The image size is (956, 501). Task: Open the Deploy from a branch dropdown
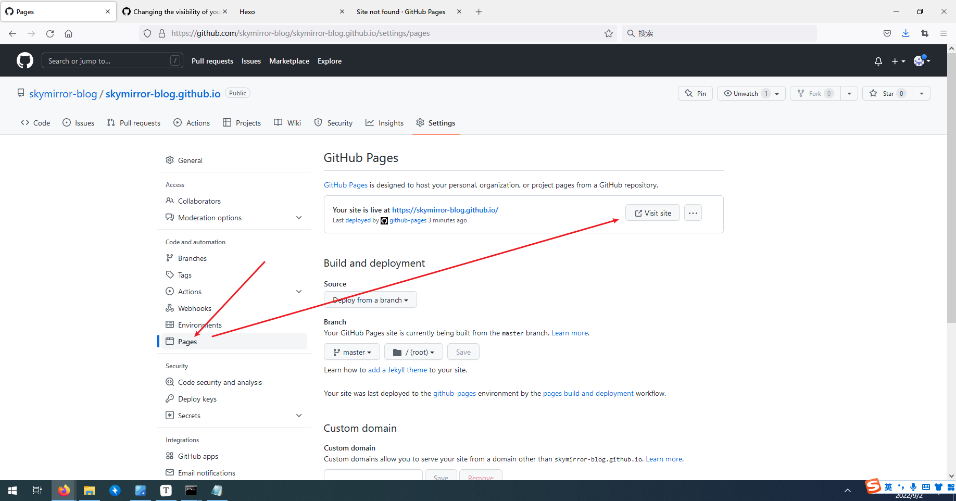(x=370, y=300)
